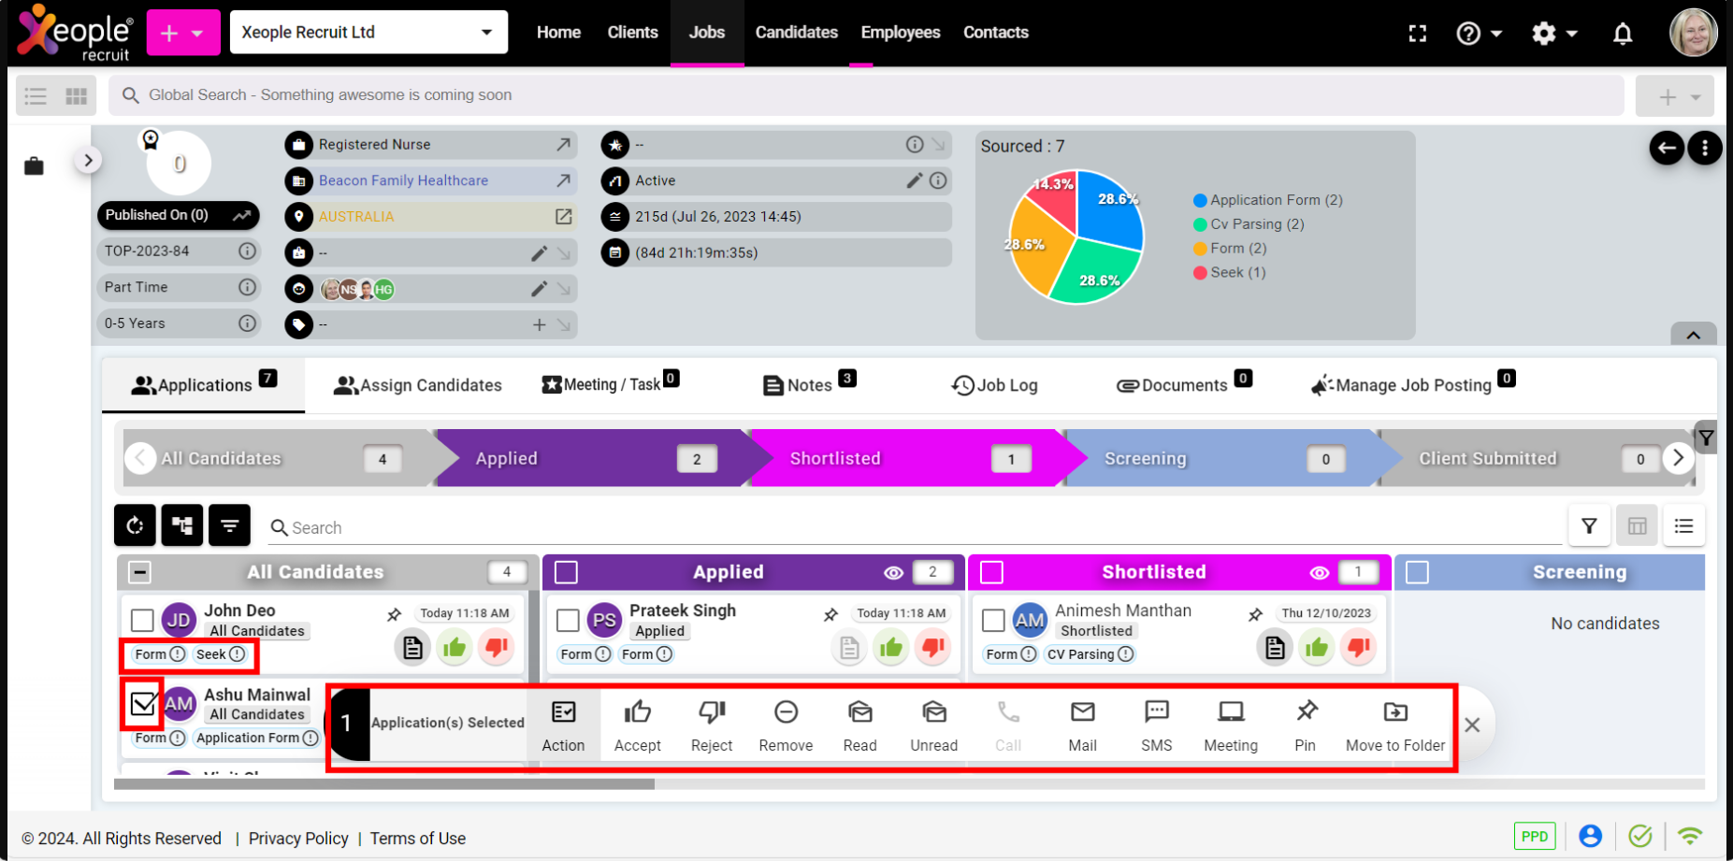Collapse the job summary panel chevron

[1693, 335]
